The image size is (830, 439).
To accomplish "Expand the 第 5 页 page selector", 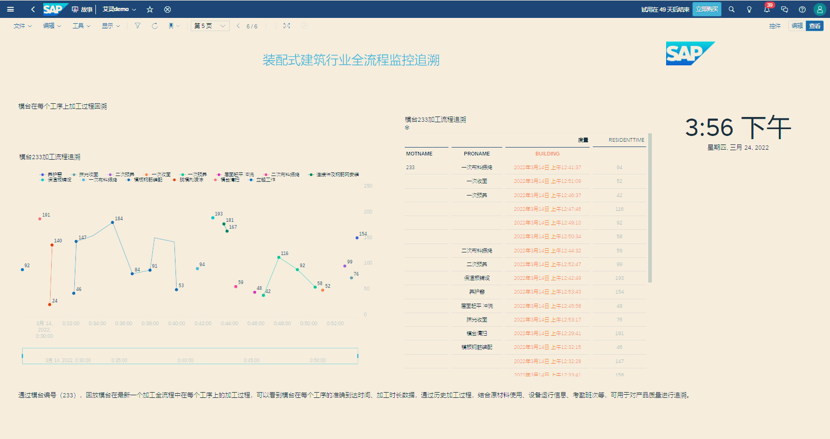I will pos(210,26).
